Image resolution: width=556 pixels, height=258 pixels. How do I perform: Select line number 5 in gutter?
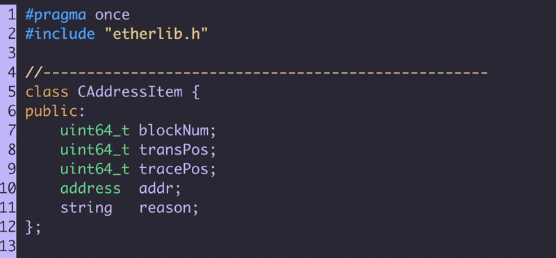[x=12, y=92]
